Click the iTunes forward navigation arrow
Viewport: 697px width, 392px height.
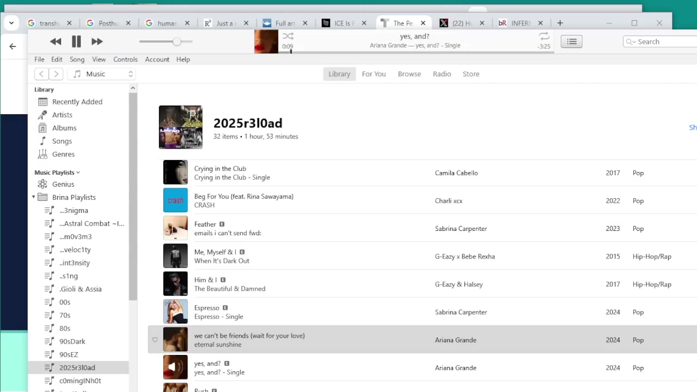tap(56, 74)
